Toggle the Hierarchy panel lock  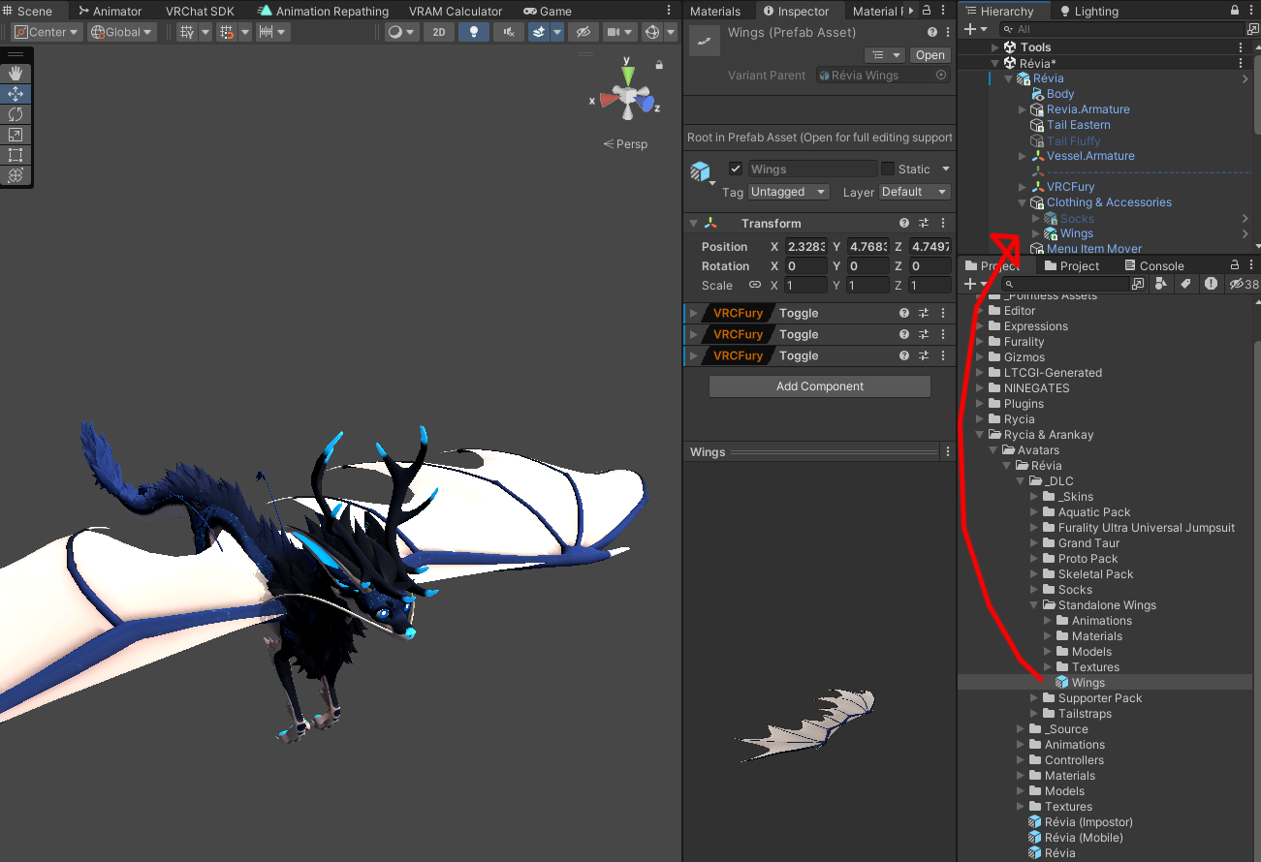click(1235, 11)
